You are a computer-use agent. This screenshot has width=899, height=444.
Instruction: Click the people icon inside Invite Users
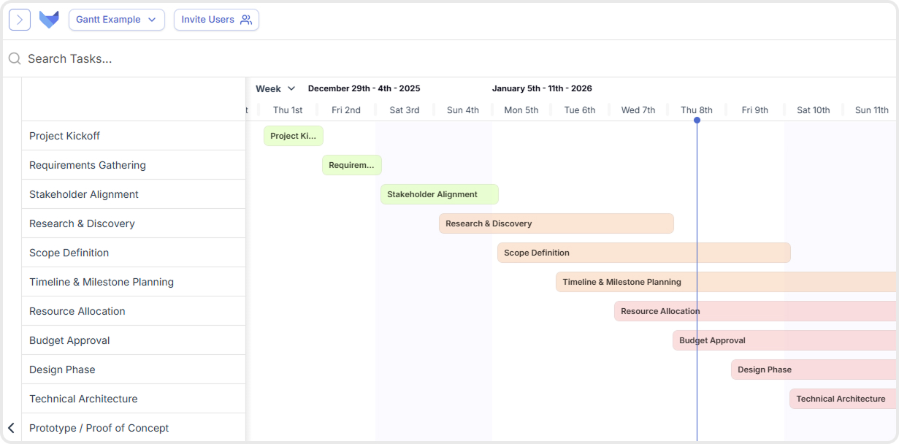pos(246,20)
